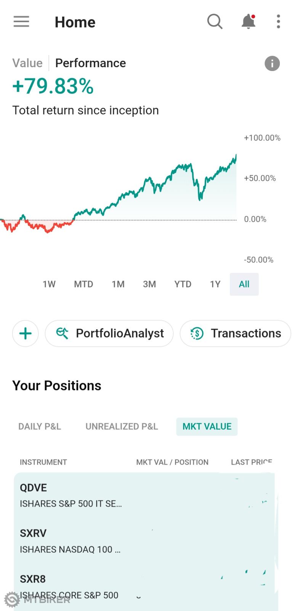The image size is (292, 611).
Task: Tap the green plus add button
Action: pos(26,333)
